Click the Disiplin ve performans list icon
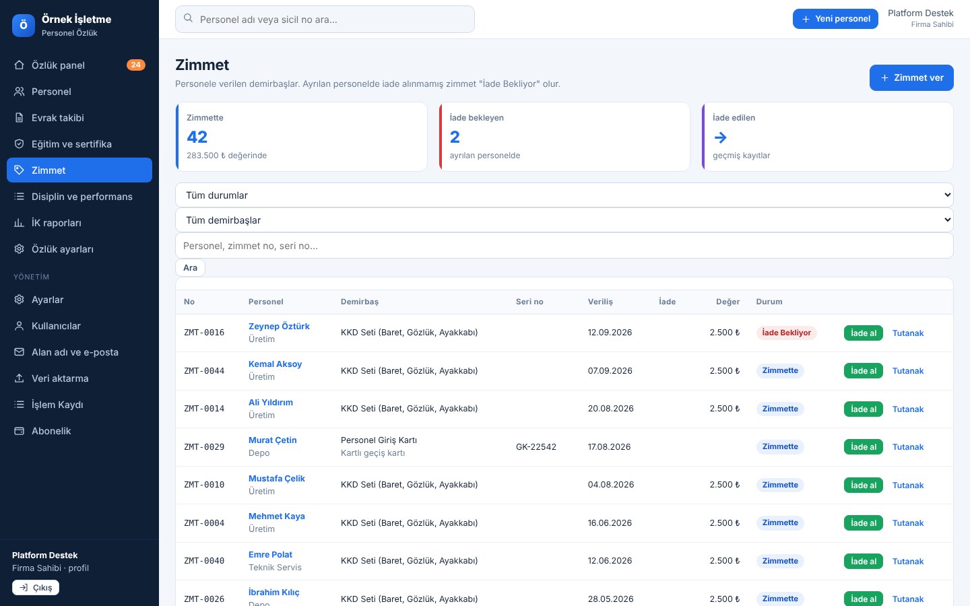Viewport: 970px width, 606px height. point(20,197)
